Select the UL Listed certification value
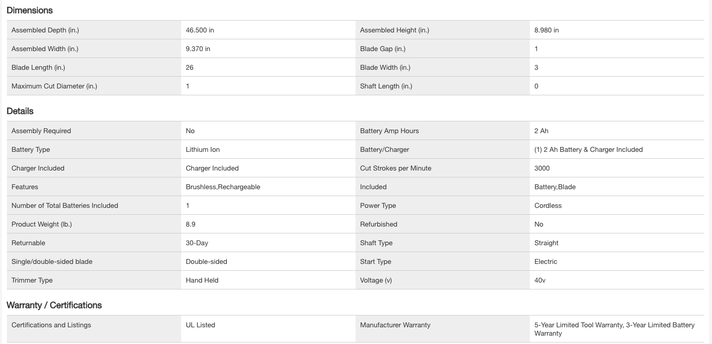This screenshot has height=344, width=712. [x=200, y=325]
